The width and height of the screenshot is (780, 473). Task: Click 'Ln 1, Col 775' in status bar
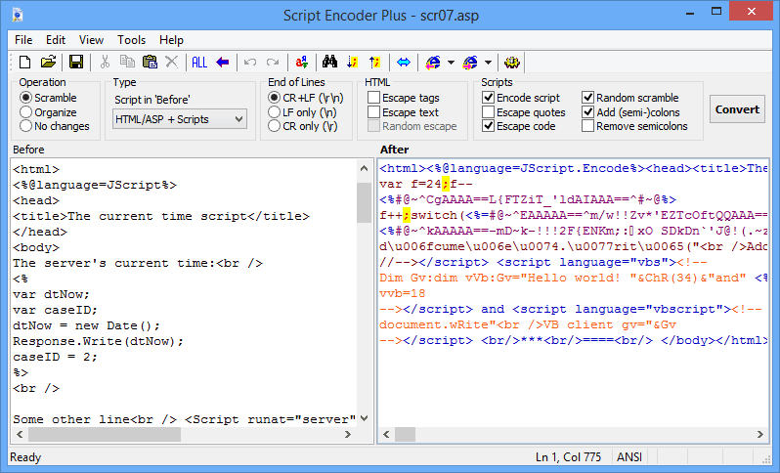point(568,457)
